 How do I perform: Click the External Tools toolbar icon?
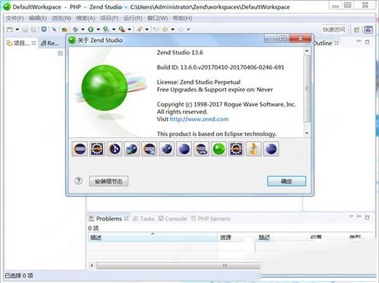pos(122,30)
